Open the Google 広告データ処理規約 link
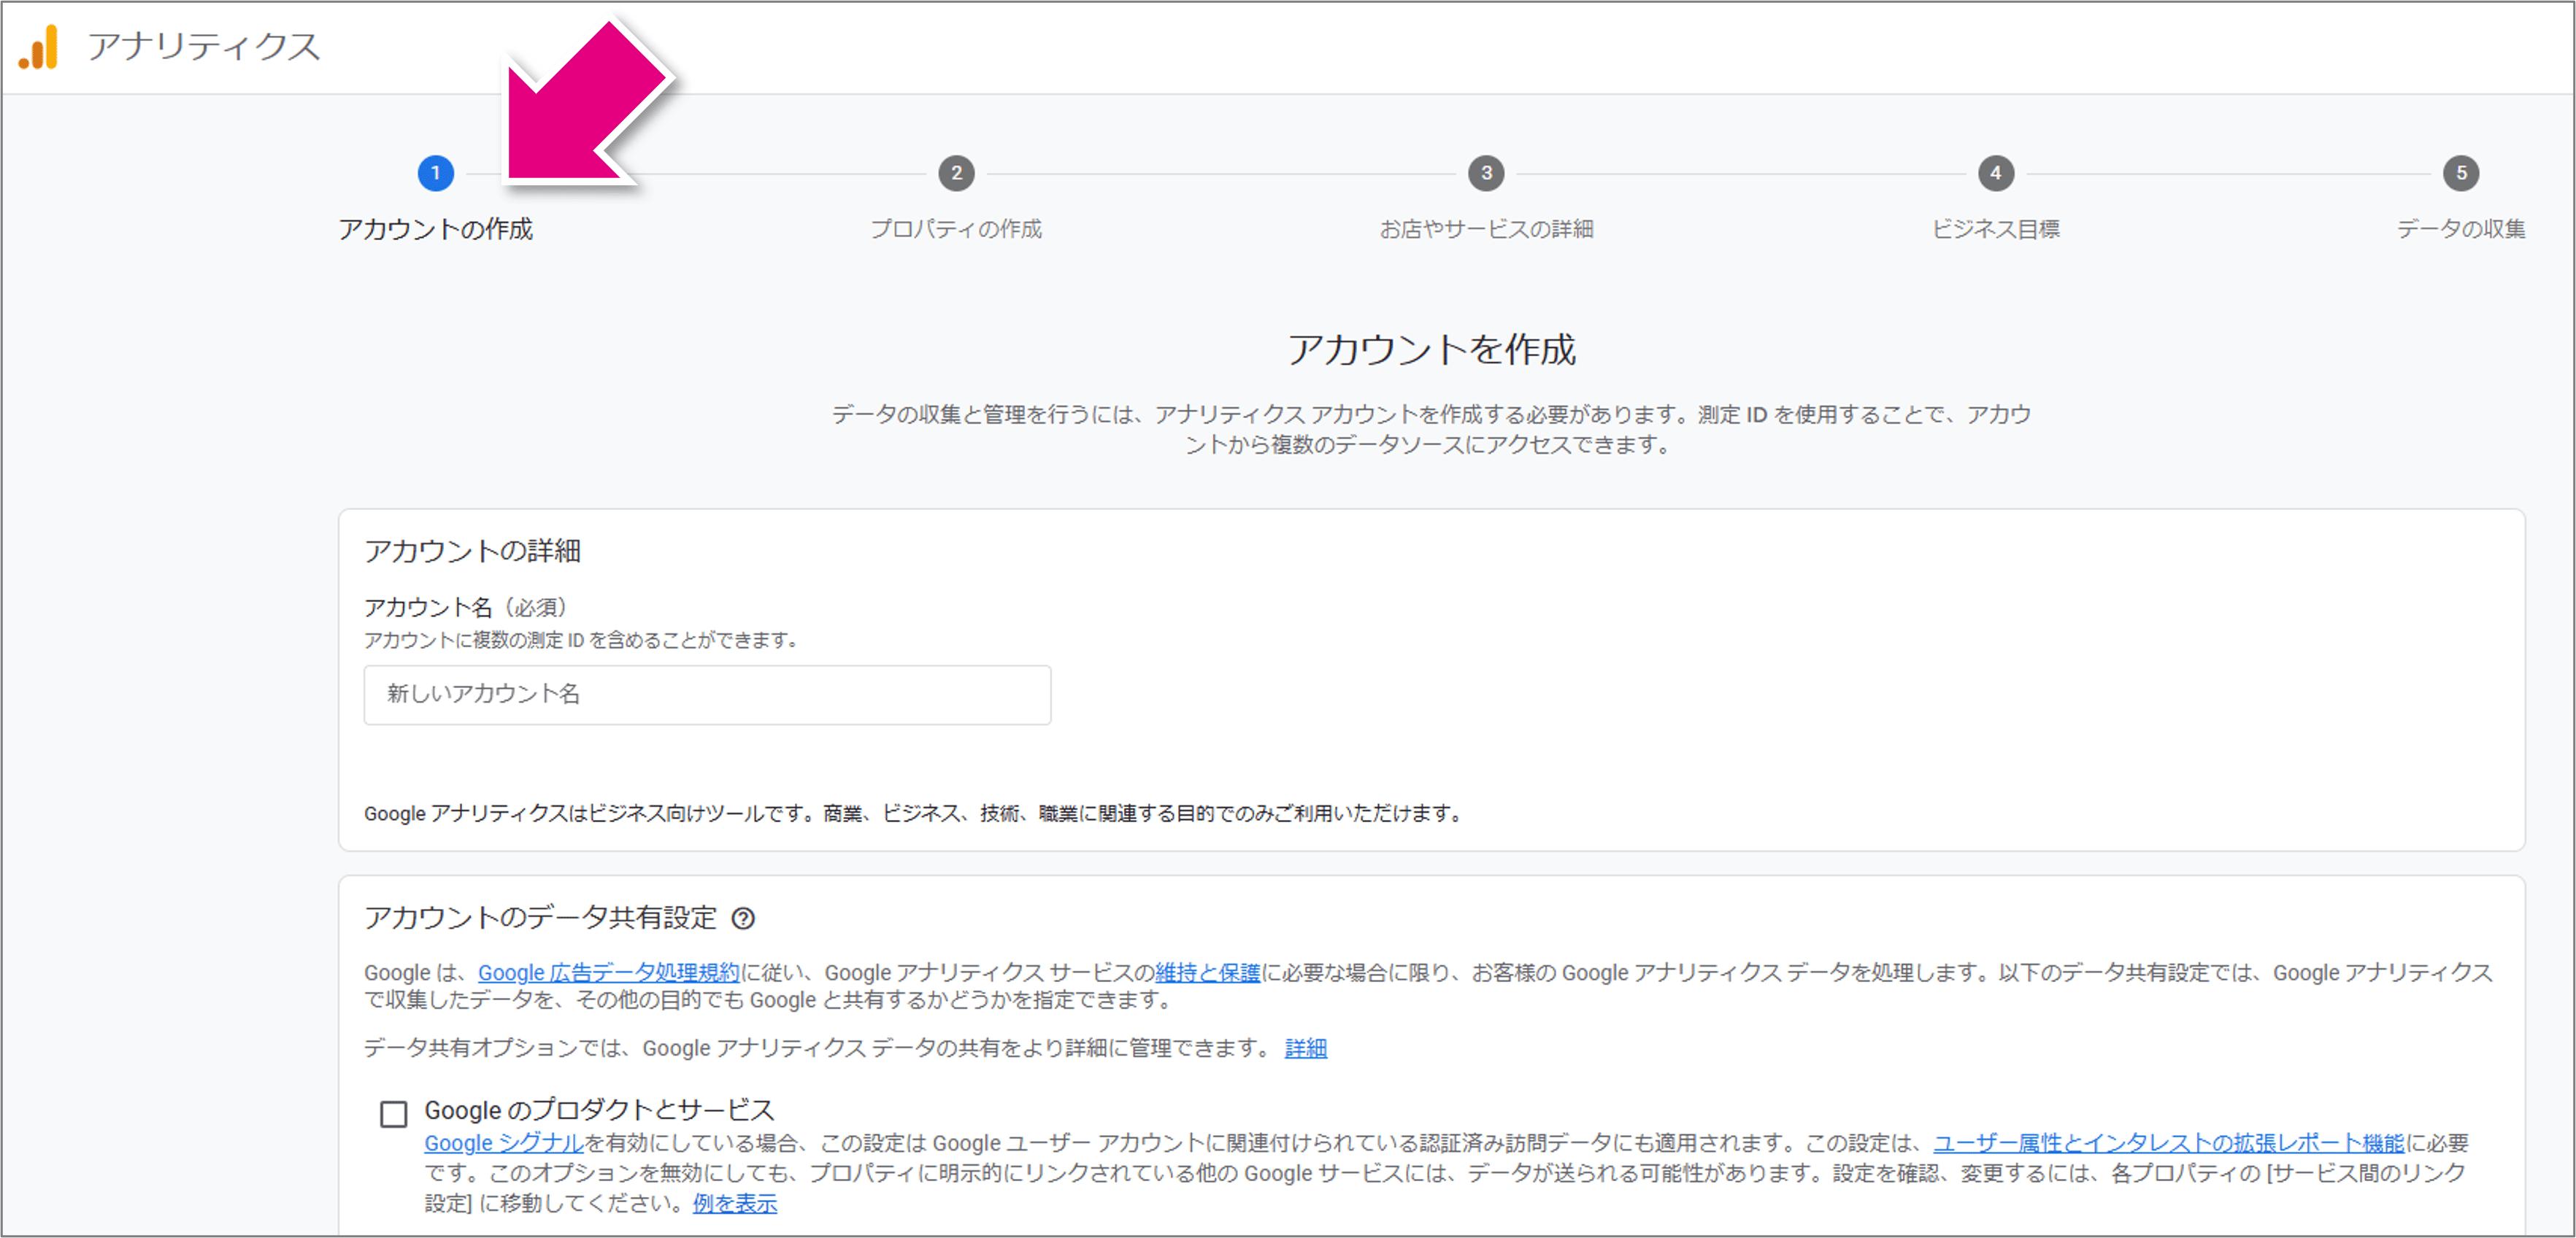 (x=608, y=972)
